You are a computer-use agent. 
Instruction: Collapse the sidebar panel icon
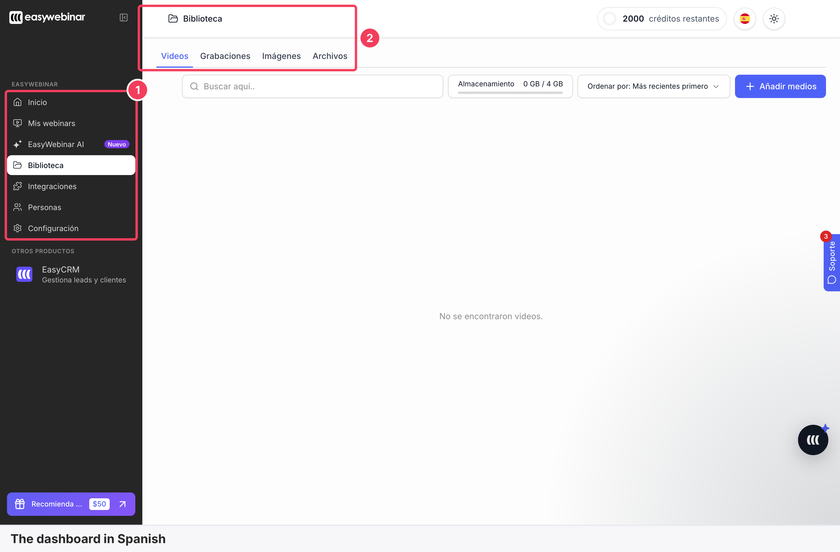point(124,17)
